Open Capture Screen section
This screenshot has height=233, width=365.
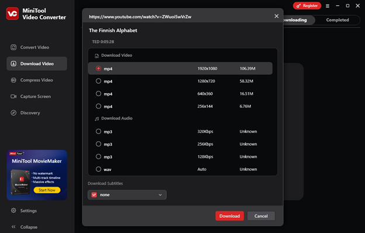[x=37, y=96]
